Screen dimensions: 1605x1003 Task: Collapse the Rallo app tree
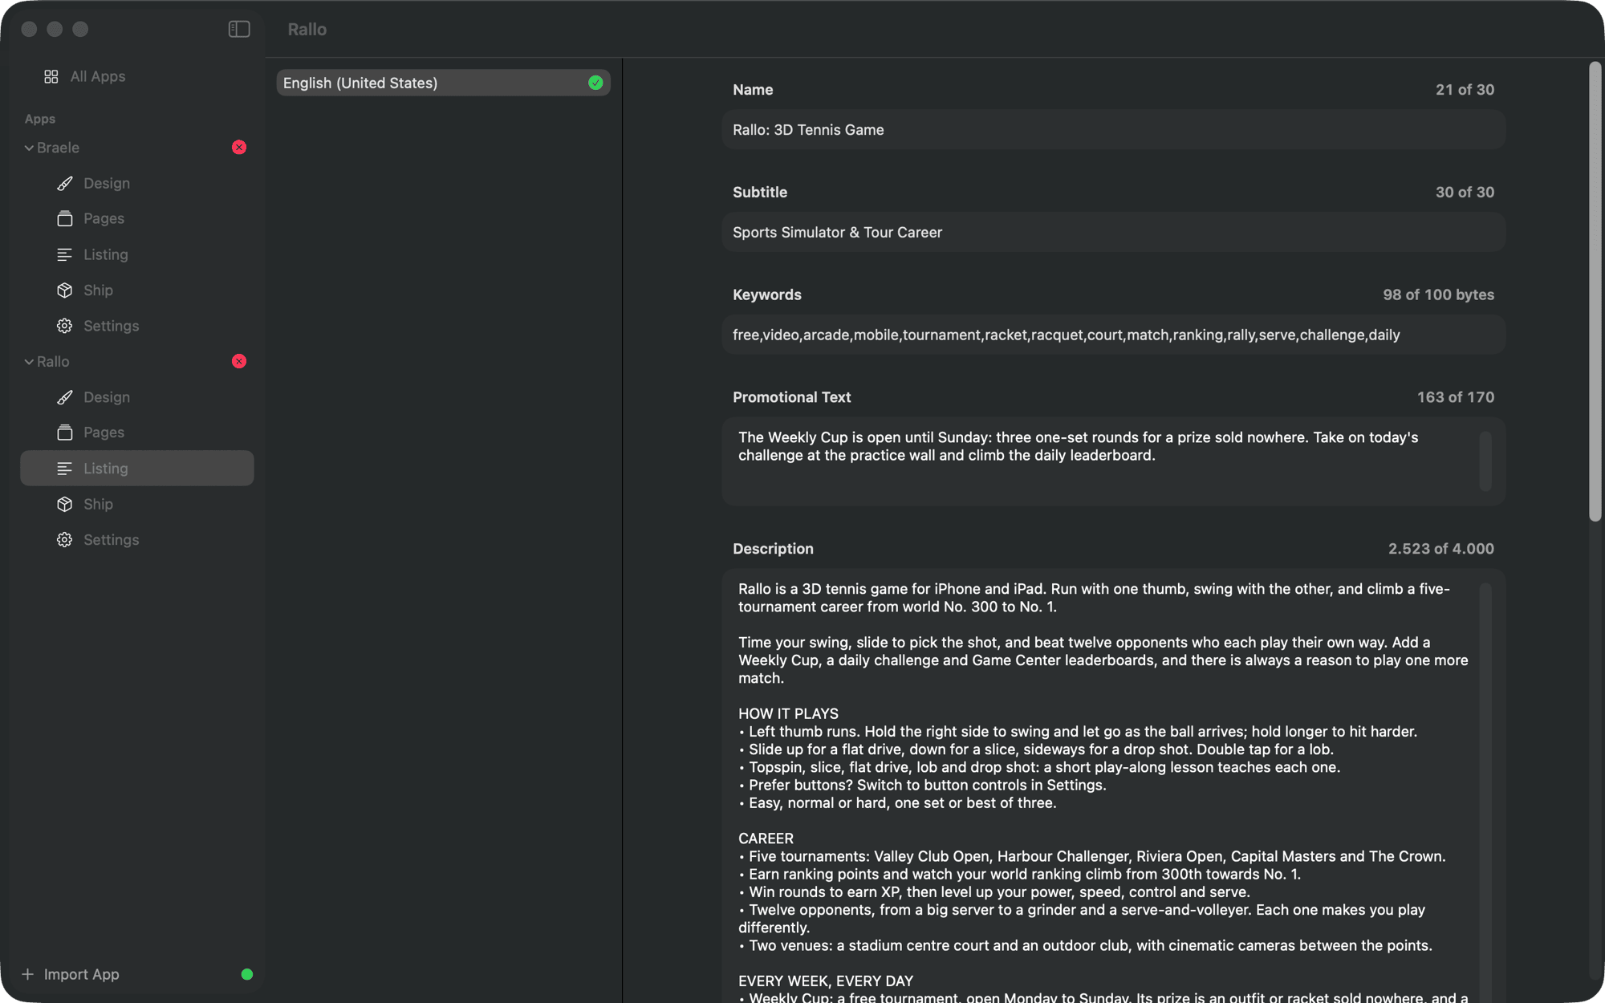pyautogui.click(x=29, y=362)
